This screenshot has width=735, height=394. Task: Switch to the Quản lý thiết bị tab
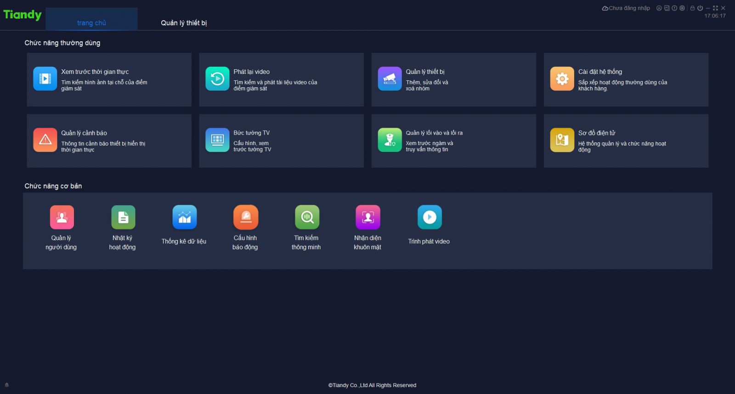(184, 23)
